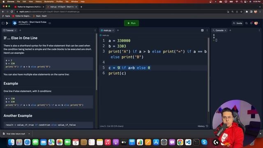Expand downloaded file options chevron
The height and width of the screenshot is (148, 263).
click(29, 134)
